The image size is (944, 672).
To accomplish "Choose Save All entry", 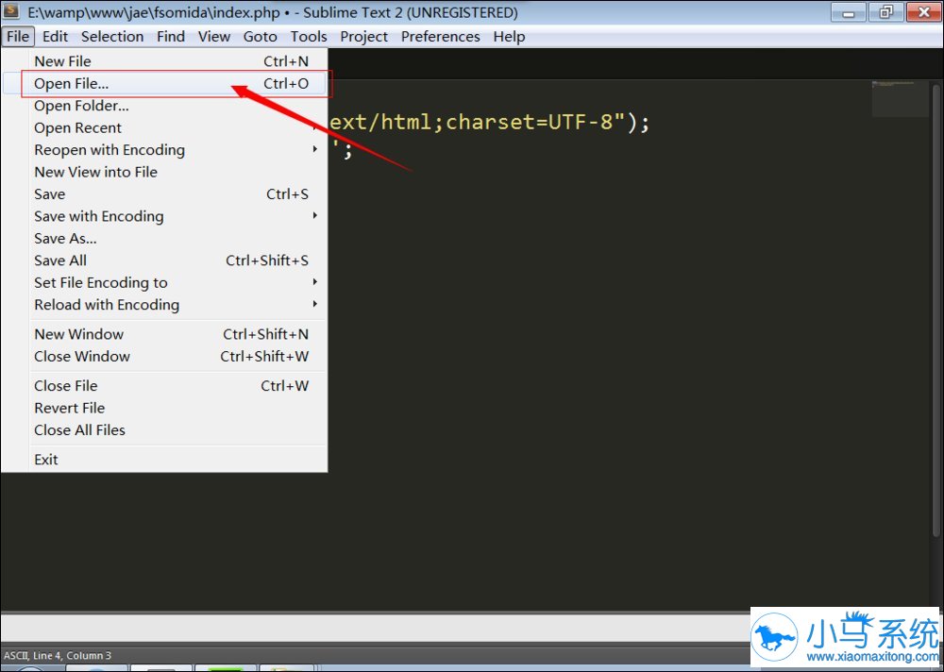I will [x=164, y=260].
